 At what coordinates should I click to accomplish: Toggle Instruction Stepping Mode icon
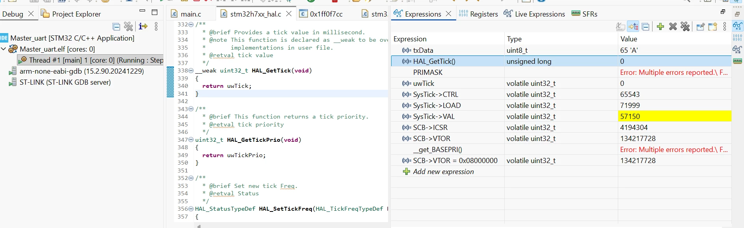pos(143,26)
